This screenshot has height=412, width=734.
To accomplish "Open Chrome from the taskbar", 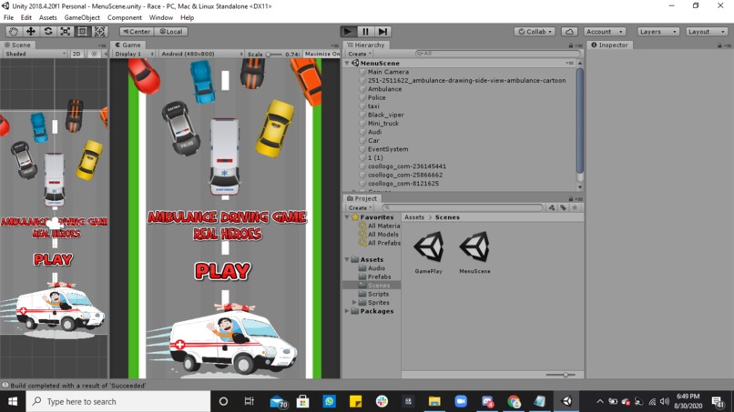I will tap(514, 401).
